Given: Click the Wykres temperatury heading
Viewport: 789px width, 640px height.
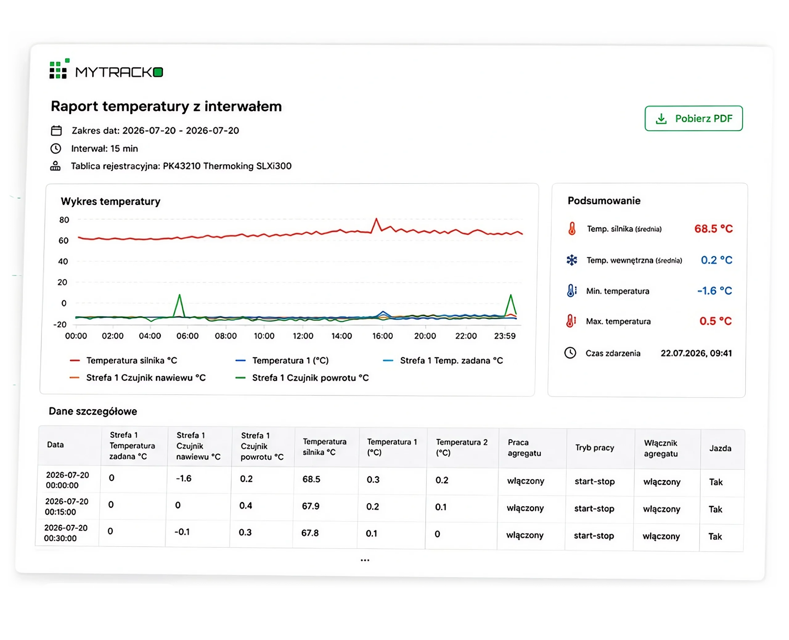Looking at the screenshot, I should 111,201.
